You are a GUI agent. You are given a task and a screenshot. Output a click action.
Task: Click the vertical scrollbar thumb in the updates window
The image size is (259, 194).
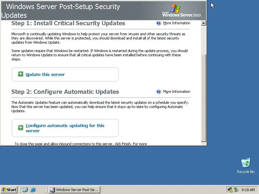(x=204, y=98)
